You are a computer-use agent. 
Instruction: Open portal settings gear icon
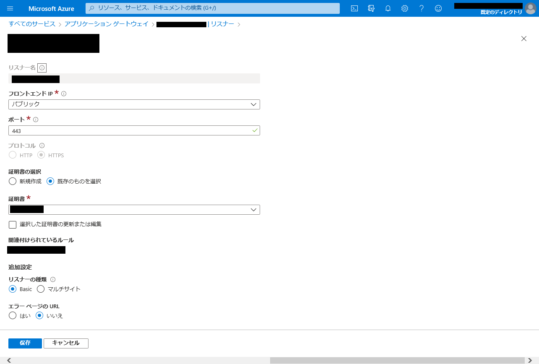pyautogui.click(x=405, y=8)
